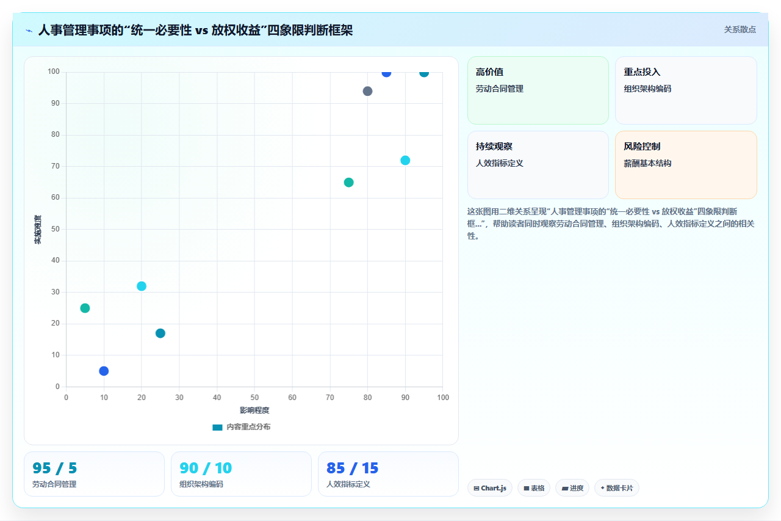Click the 数据卡片 sparkle icon
781x521 pixels.
tap(603, 488)
